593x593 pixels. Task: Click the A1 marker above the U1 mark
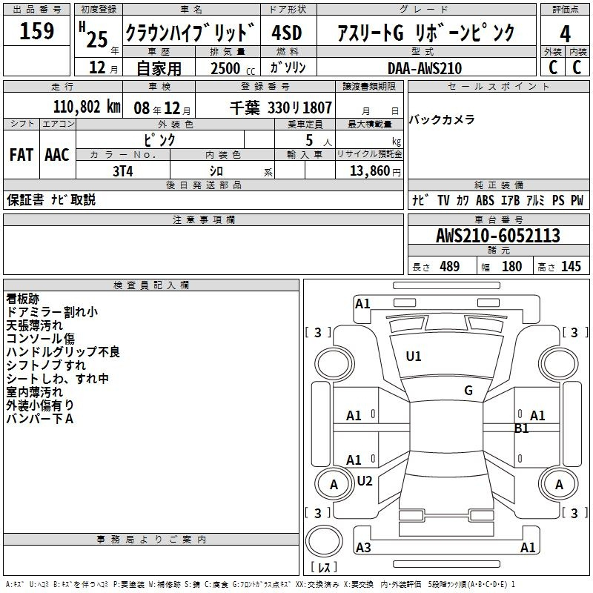coord(362,303)
